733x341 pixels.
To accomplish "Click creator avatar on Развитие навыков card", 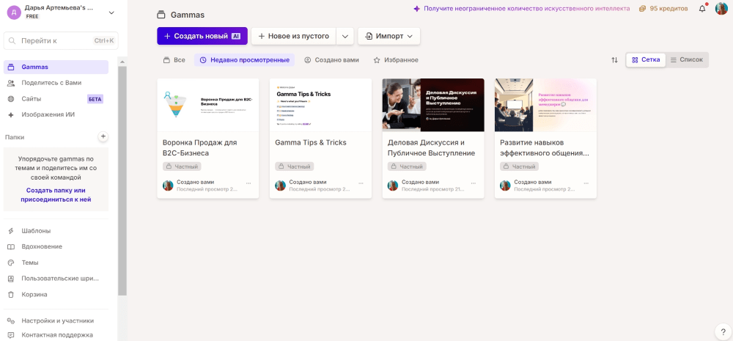I will point(505,186).
